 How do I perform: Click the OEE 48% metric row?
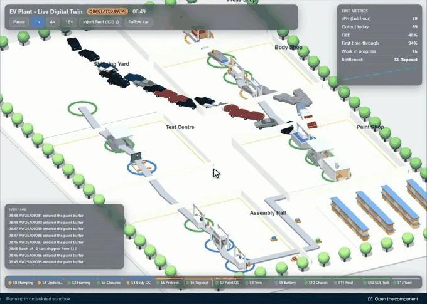(379, 35)
